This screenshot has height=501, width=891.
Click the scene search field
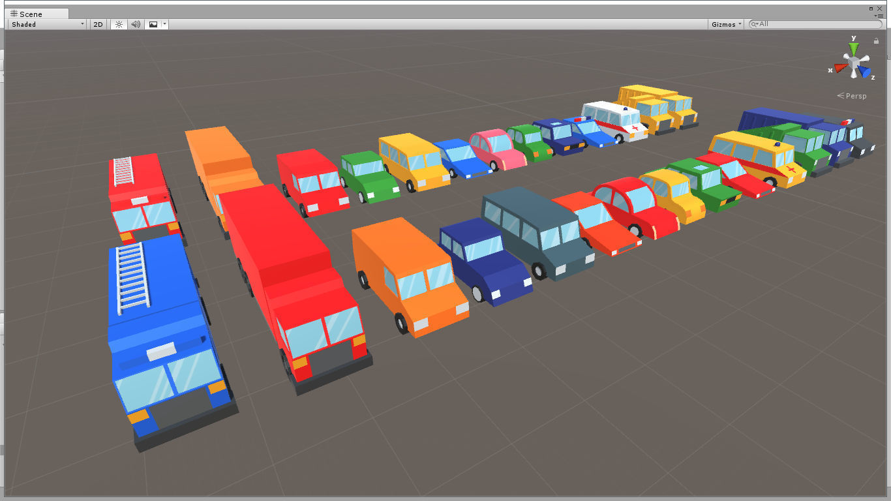[815, 24]
